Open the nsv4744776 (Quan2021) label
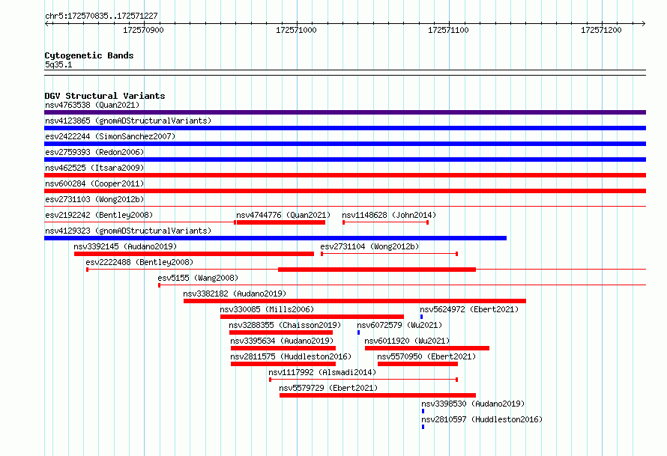This screenshot has height=456, width=667. coord(283,215)
